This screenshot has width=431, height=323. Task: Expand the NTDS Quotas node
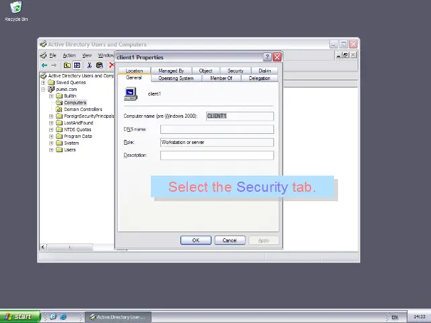tap(51, 130)
